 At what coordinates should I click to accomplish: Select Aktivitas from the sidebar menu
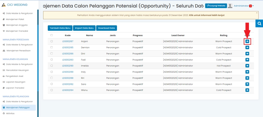click(x=10, y=113)
